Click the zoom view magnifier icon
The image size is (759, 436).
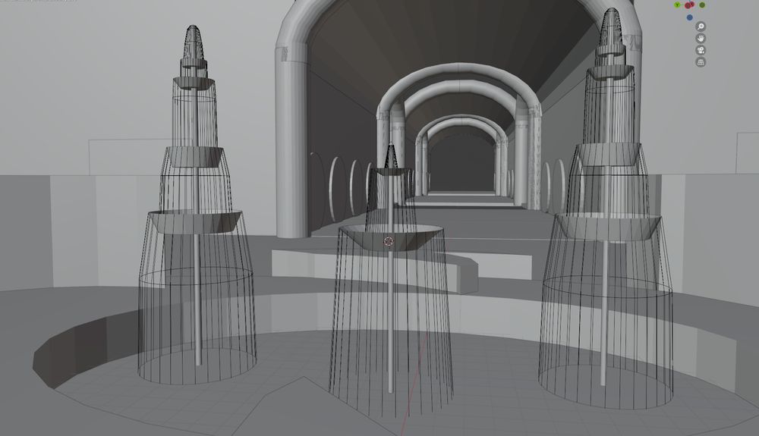pyautogui.click(x=700, y=27)
